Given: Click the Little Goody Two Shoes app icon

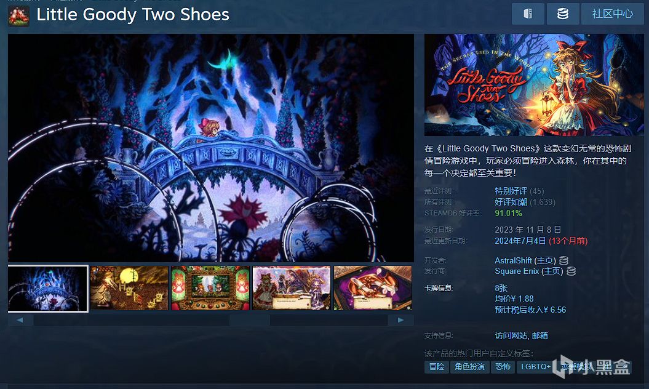Looking at the screenshot, I should coord(18,16).
